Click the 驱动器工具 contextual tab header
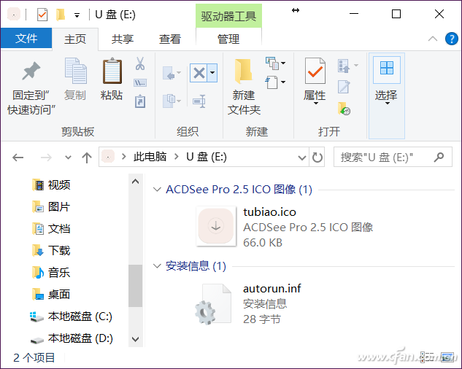462x369 pixels. [228, 16]
